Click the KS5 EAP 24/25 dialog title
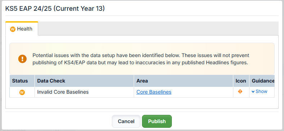Screen dimensions: 284x131 [55, 9]
